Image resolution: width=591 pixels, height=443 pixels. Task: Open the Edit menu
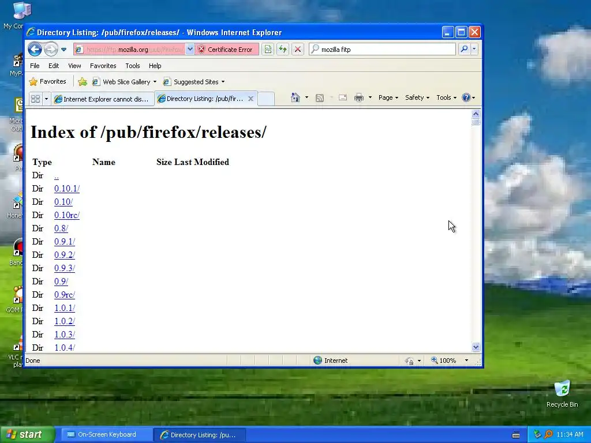tap(54, 66)
